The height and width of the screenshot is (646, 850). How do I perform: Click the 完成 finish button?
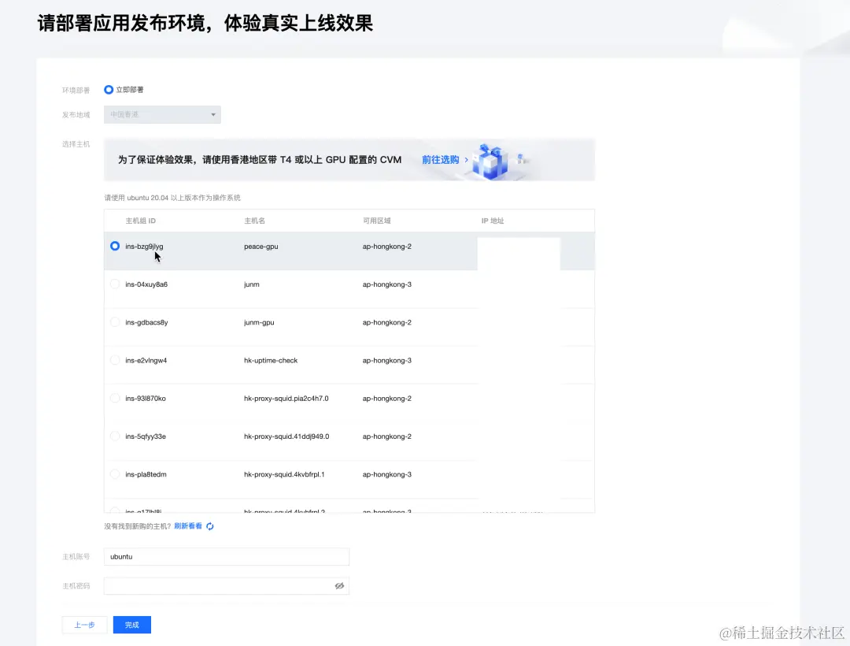click(131, 625)
